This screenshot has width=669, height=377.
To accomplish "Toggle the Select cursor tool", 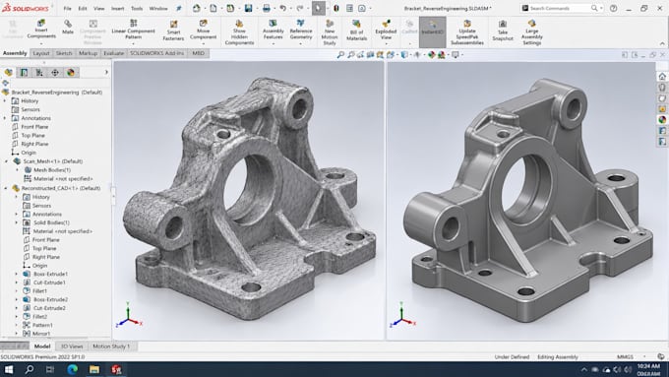I will 319,8.
